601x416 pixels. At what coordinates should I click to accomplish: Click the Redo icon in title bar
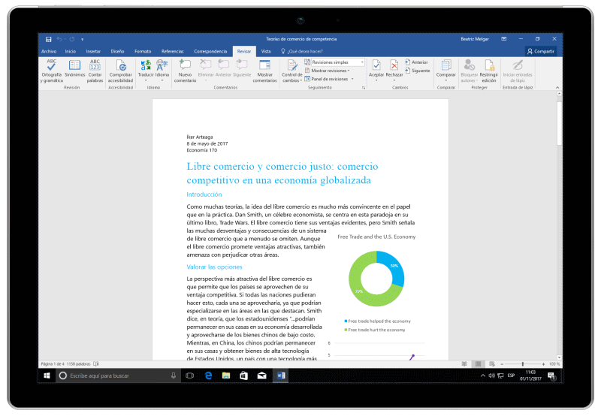coord(71,39)
